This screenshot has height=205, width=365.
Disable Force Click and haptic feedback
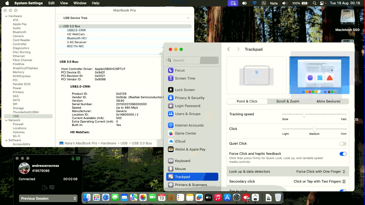coord(343,154)
